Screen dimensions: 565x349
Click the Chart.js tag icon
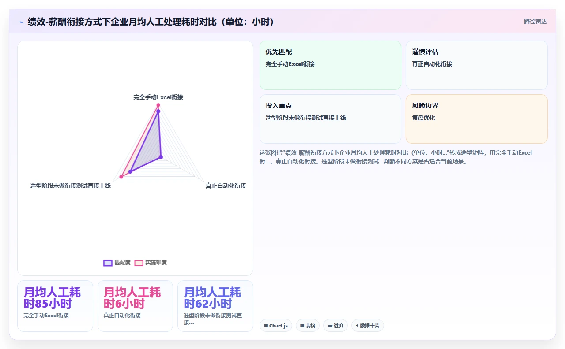click(266, 326)
